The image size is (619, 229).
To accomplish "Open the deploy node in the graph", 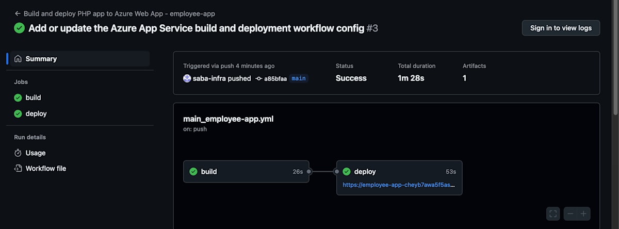I will pos(399,177).
